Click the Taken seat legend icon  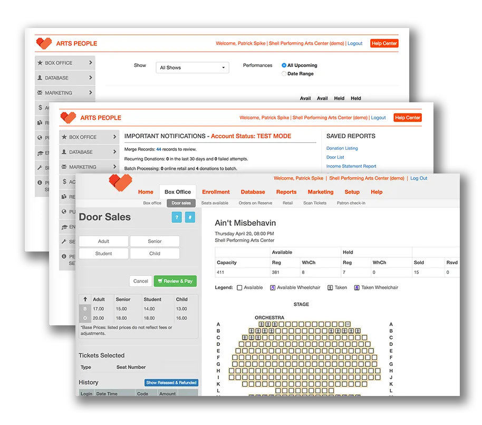330,287
